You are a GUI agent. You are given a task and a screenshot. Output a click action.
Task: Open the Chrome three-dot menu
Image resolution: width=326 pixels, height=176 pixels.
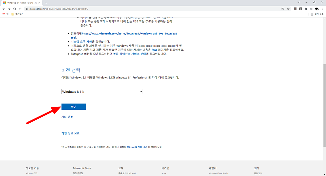[322, 9]
